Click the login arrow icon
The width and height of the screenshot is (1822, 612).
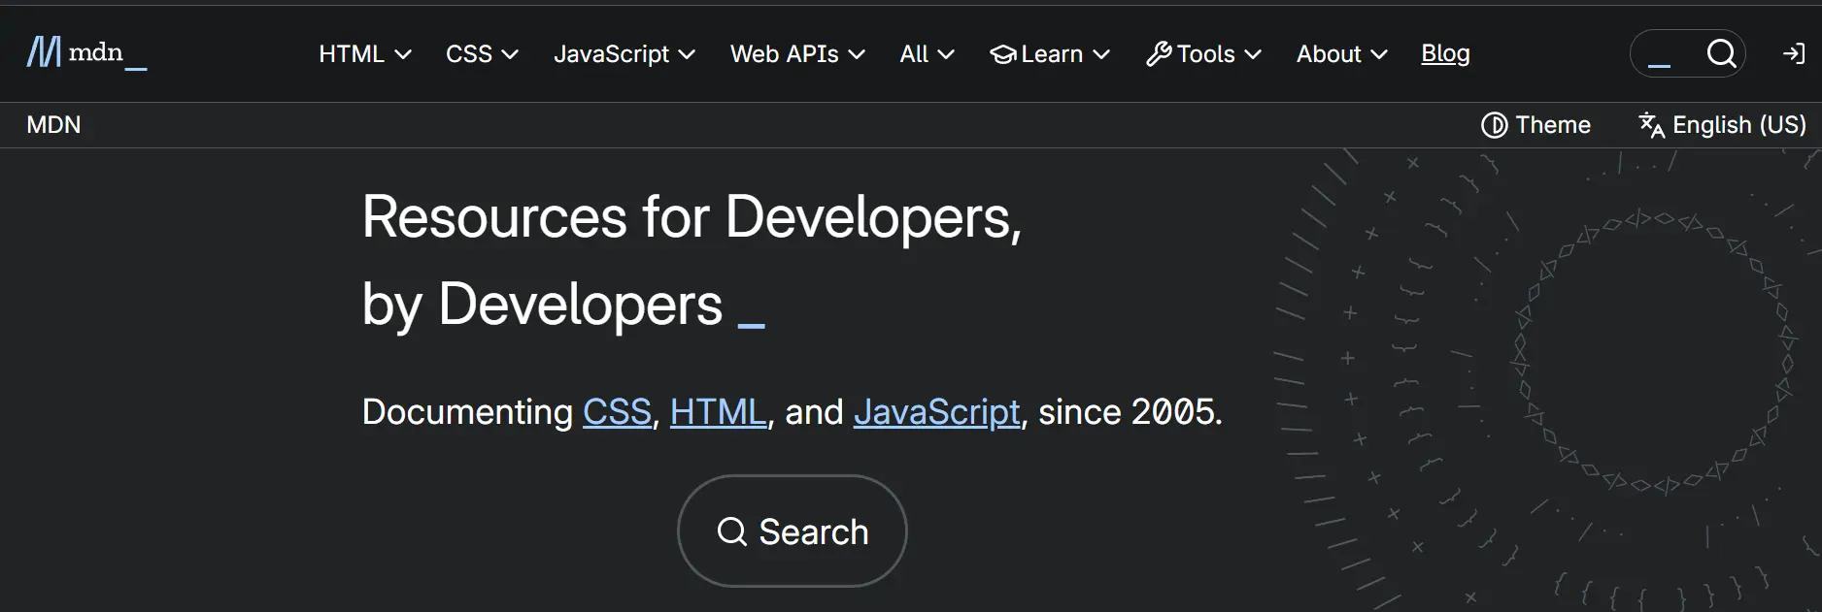(x=1794, y=53)
